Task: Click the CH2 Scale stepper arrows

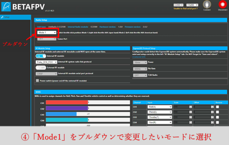Action: pos(190,112)
